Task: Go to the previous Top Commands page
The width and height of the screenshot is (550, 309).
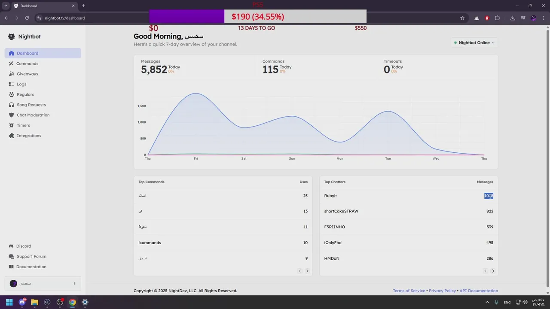Action: 299,271
